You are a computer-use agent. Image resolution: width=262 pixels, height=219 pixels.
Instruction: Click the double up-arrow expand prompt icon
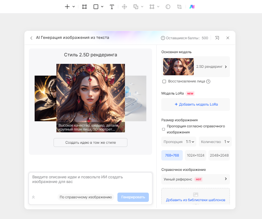[x=33, y=197]
